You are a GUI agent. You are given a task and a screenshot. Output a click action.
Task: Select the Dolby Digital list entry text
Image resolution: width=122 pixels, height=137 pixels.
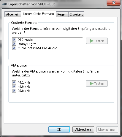click(27, 44)
